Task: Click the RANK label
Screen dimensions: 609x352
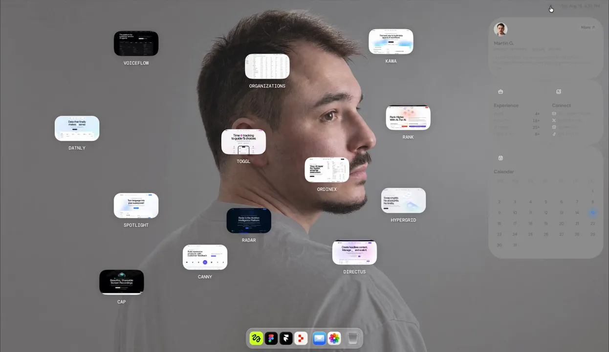Action: pyautogui.click(x=408, y=137)
